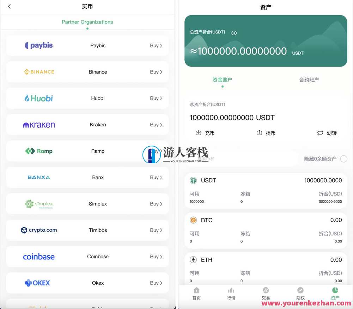
Task: Click Buy next to Okex
Action: [156, 283]
